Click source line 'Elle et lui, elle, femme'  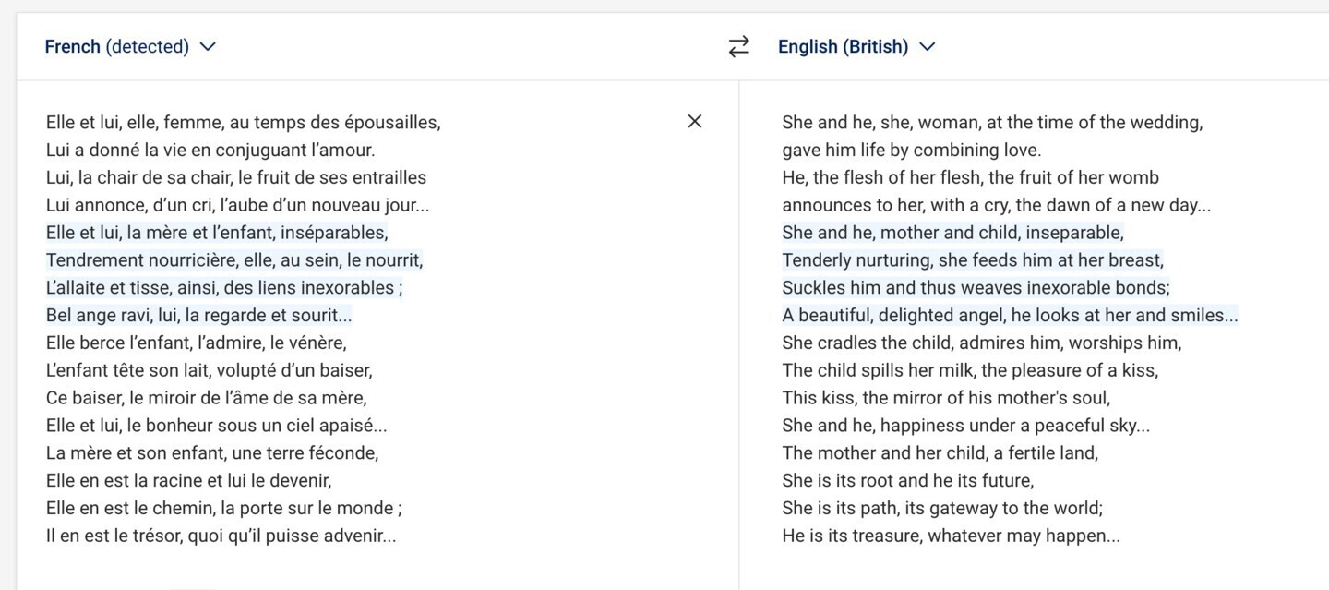click(x=243, y=122)
